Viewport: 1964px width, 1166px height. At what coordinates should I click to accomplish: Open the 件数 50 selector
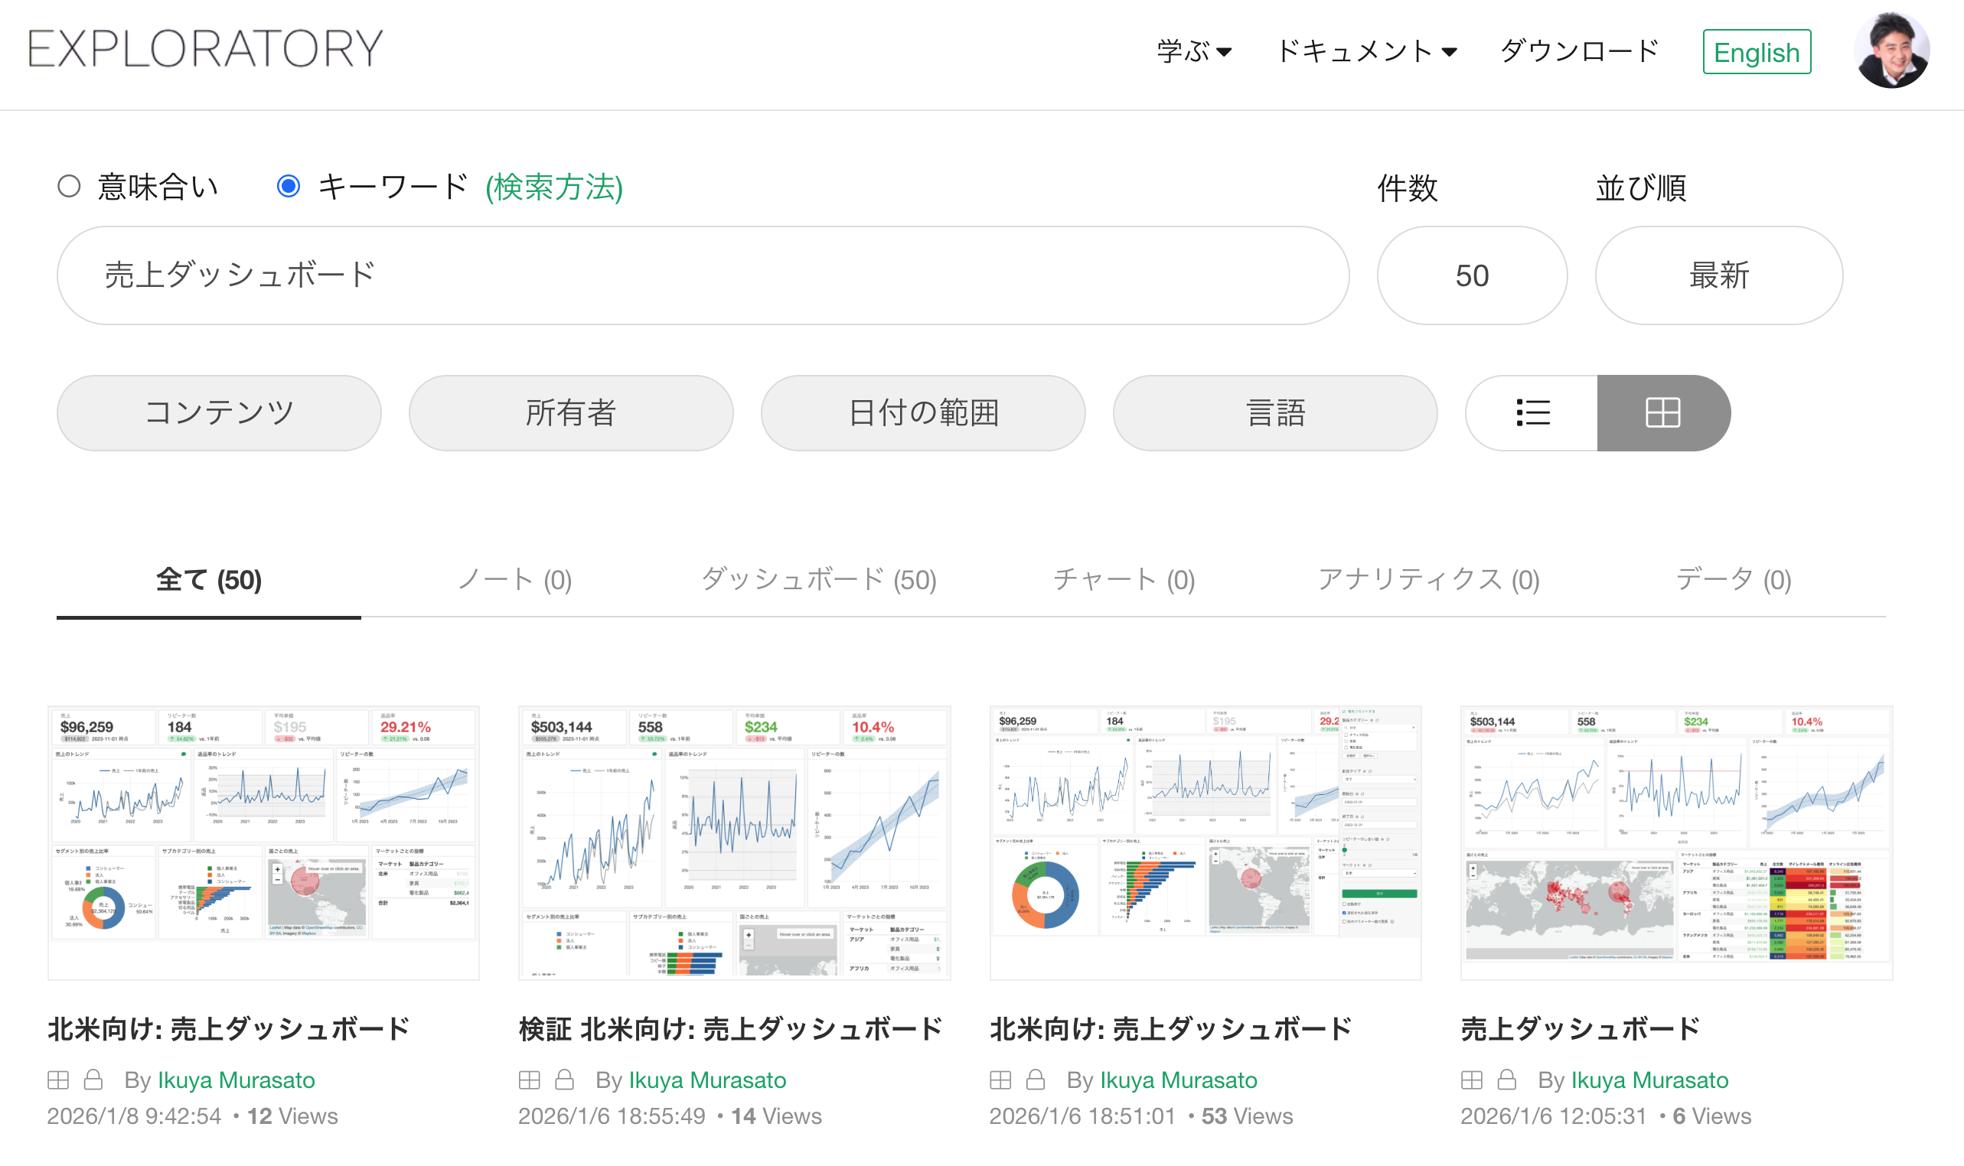1471,275
